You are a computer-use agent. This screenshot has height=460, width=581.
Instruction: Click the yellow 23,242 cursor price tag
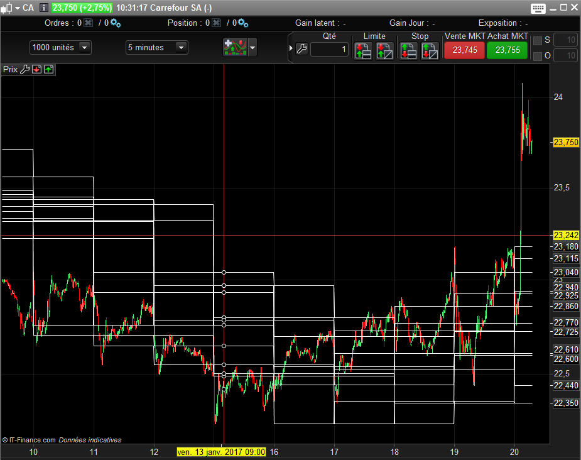[566, 235]
